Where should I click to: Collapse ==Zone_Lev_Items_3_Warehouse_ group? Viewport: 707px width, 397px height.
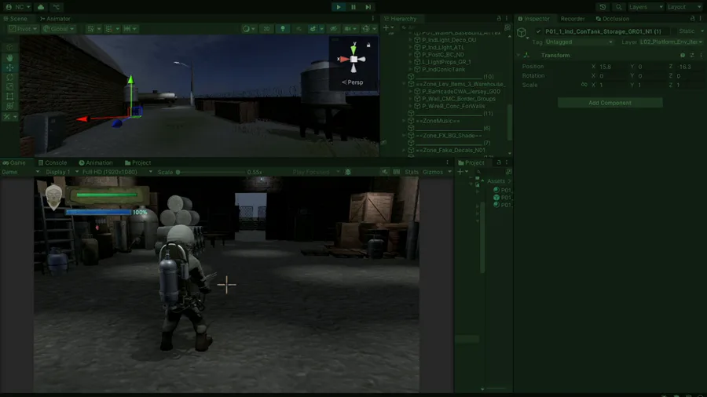click(404, 84)
